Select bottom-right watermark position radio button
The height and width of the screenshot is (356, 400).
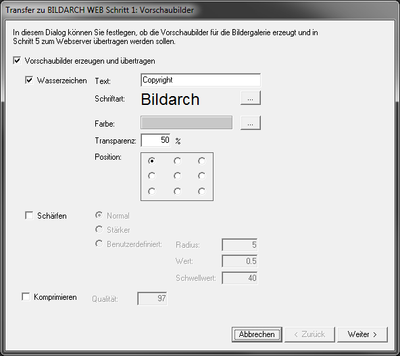(x=202, y=192)
